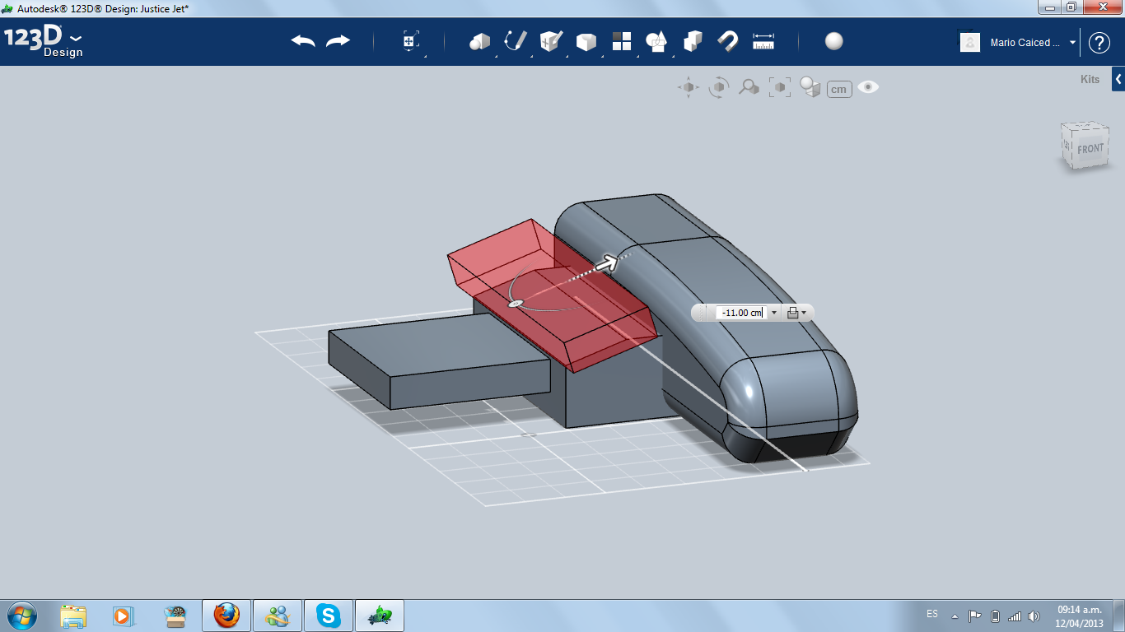Change the cm units setting
The image size is (1125, 632).
coord(839,89)
